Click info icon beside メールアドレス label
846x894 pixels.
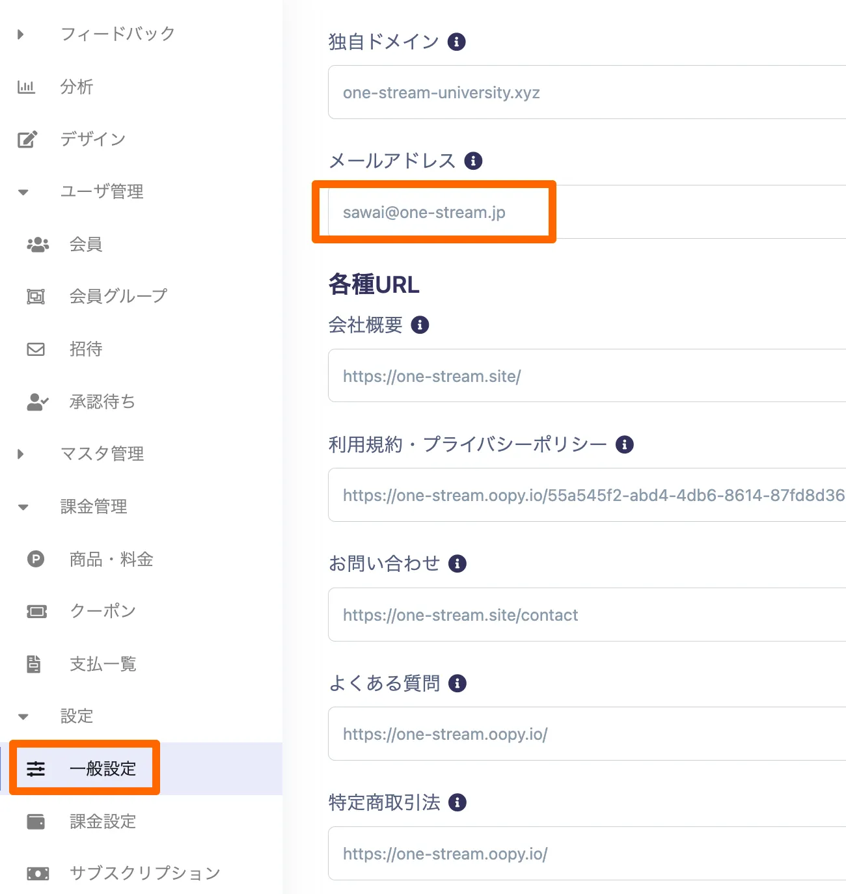click(473, 161)
